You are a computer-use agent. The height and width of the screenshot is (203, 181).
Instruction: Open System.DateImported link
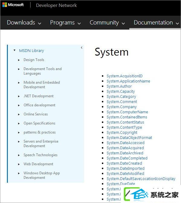coord(125,169)
